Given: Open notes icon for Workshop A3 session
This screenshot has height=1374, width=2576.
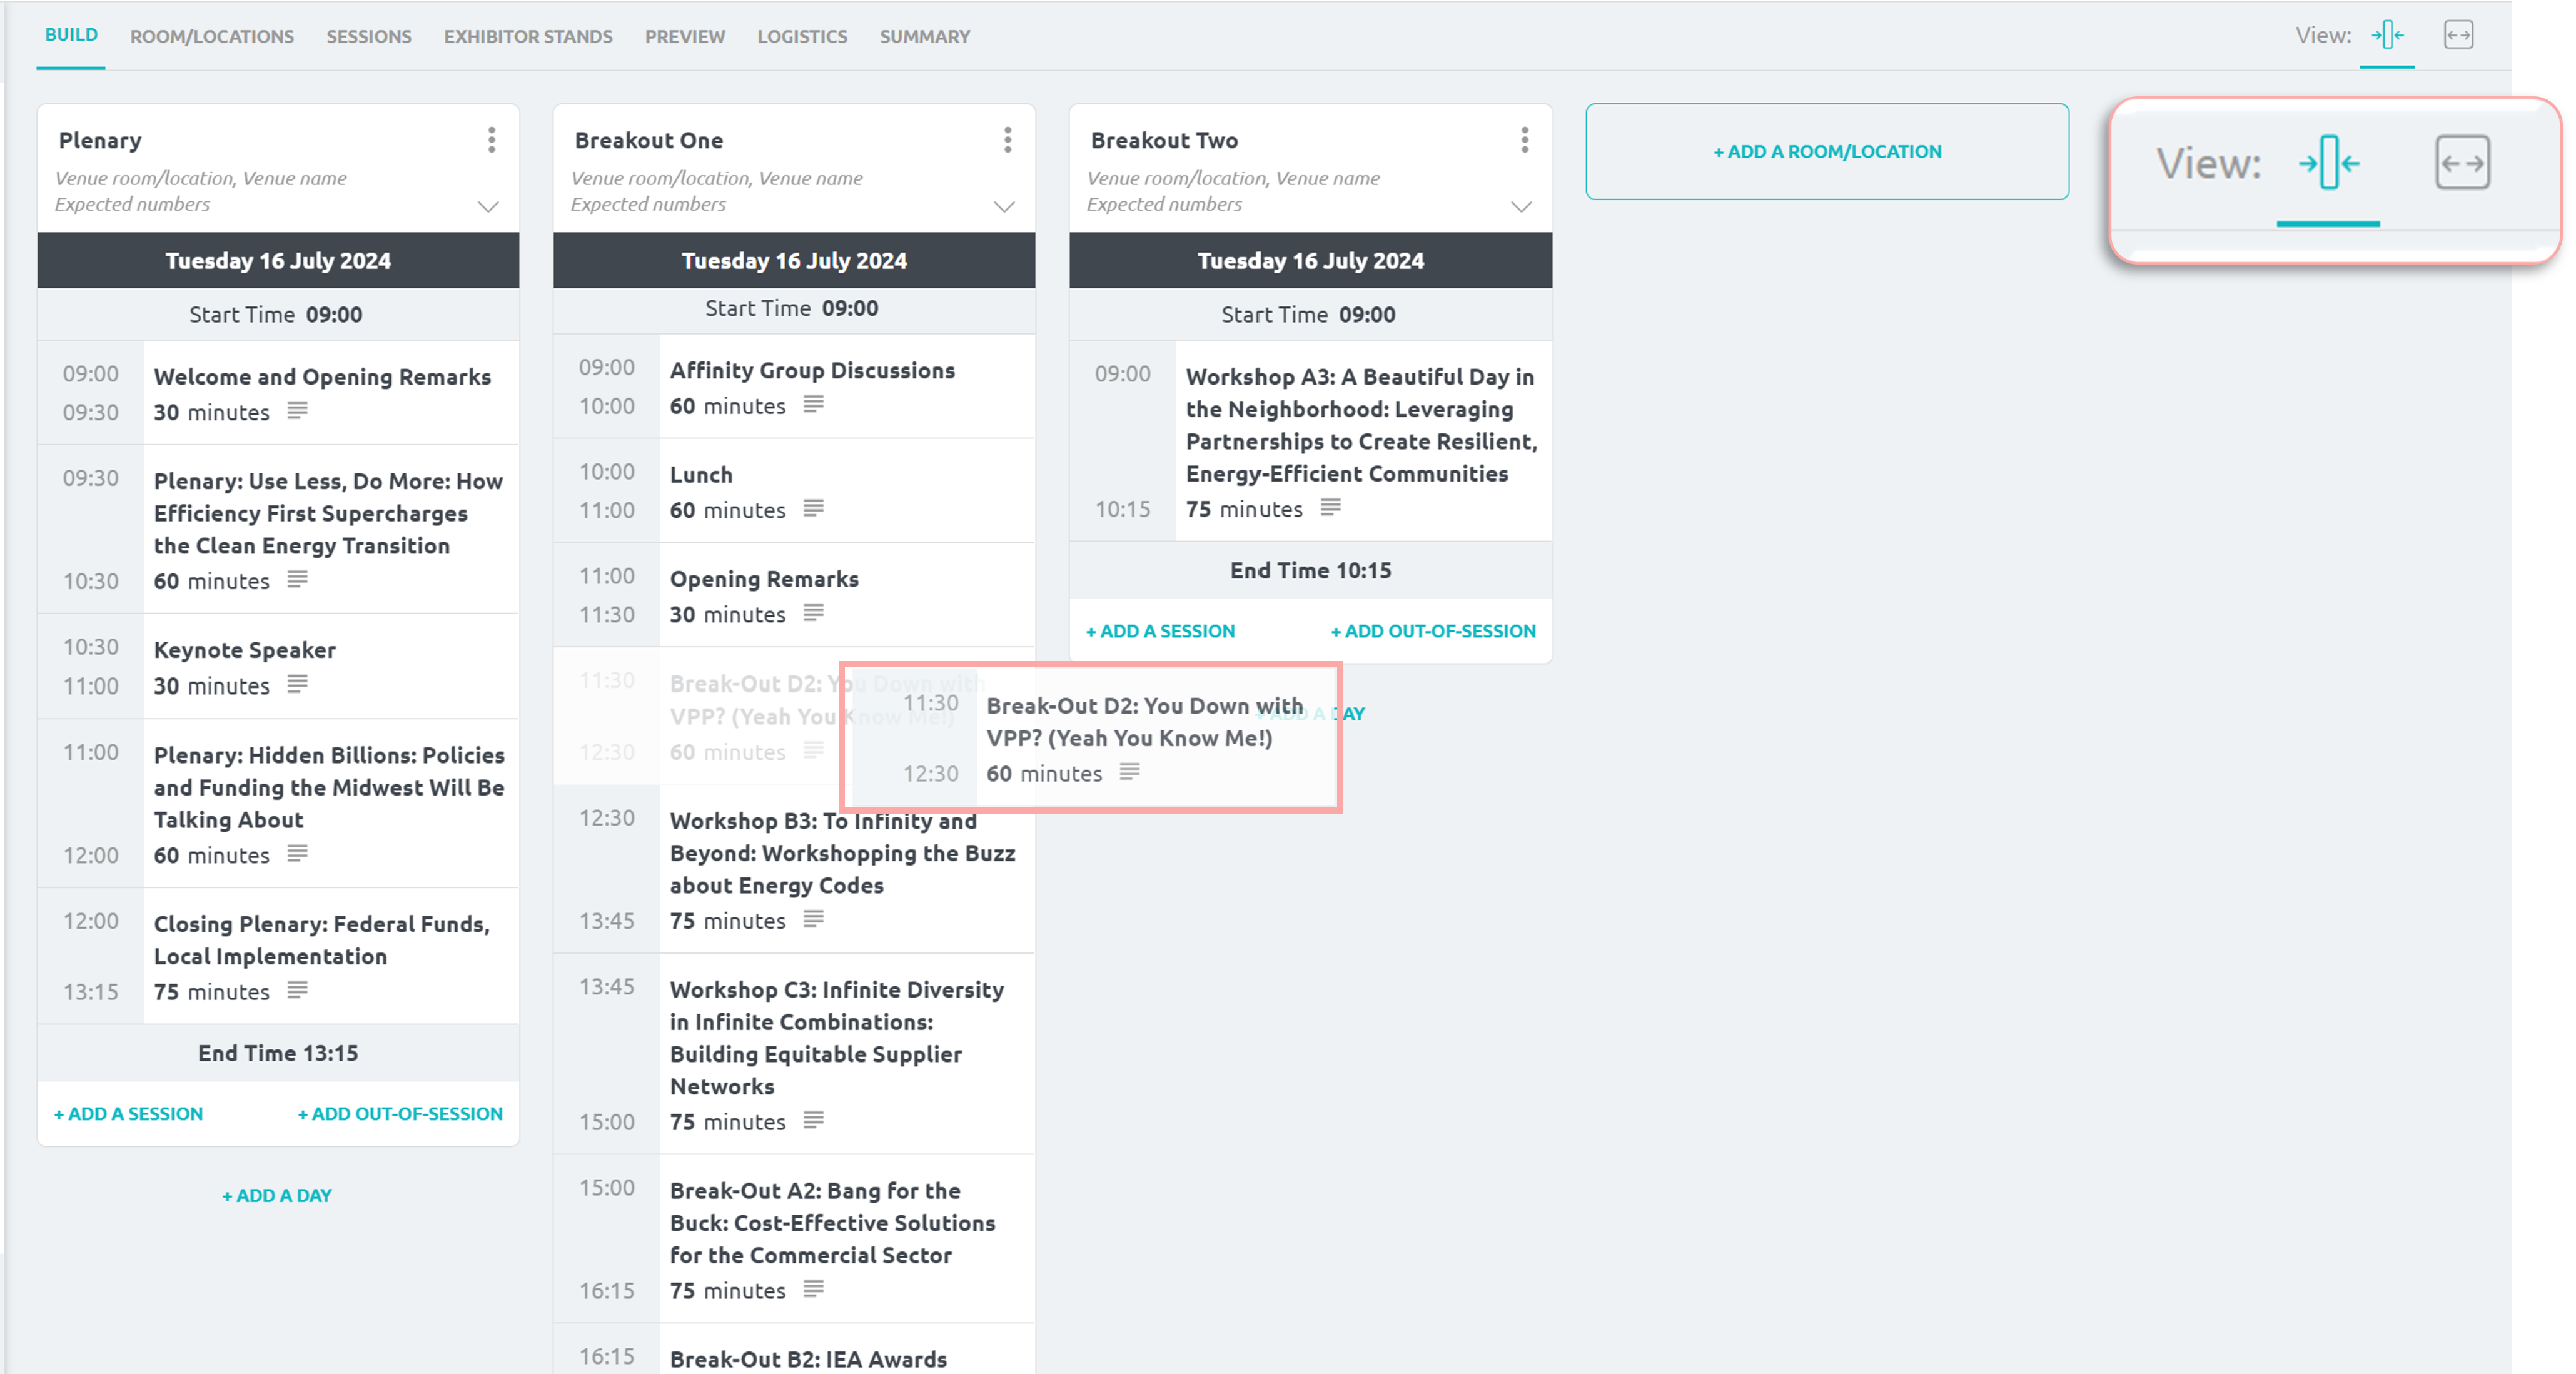Looking at the screenshot, I should pyautogui.click(x=1330, y=508).
